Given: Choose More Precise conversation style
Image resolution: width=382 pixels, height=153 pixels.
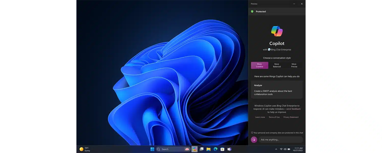Looking at the screenshot, I should pos(294,65).
